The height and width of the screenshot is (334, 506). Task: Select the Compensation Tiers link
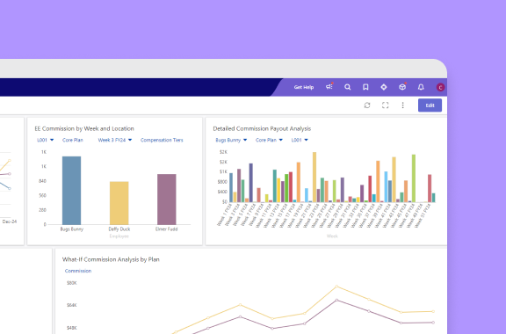tap(162, 140)
